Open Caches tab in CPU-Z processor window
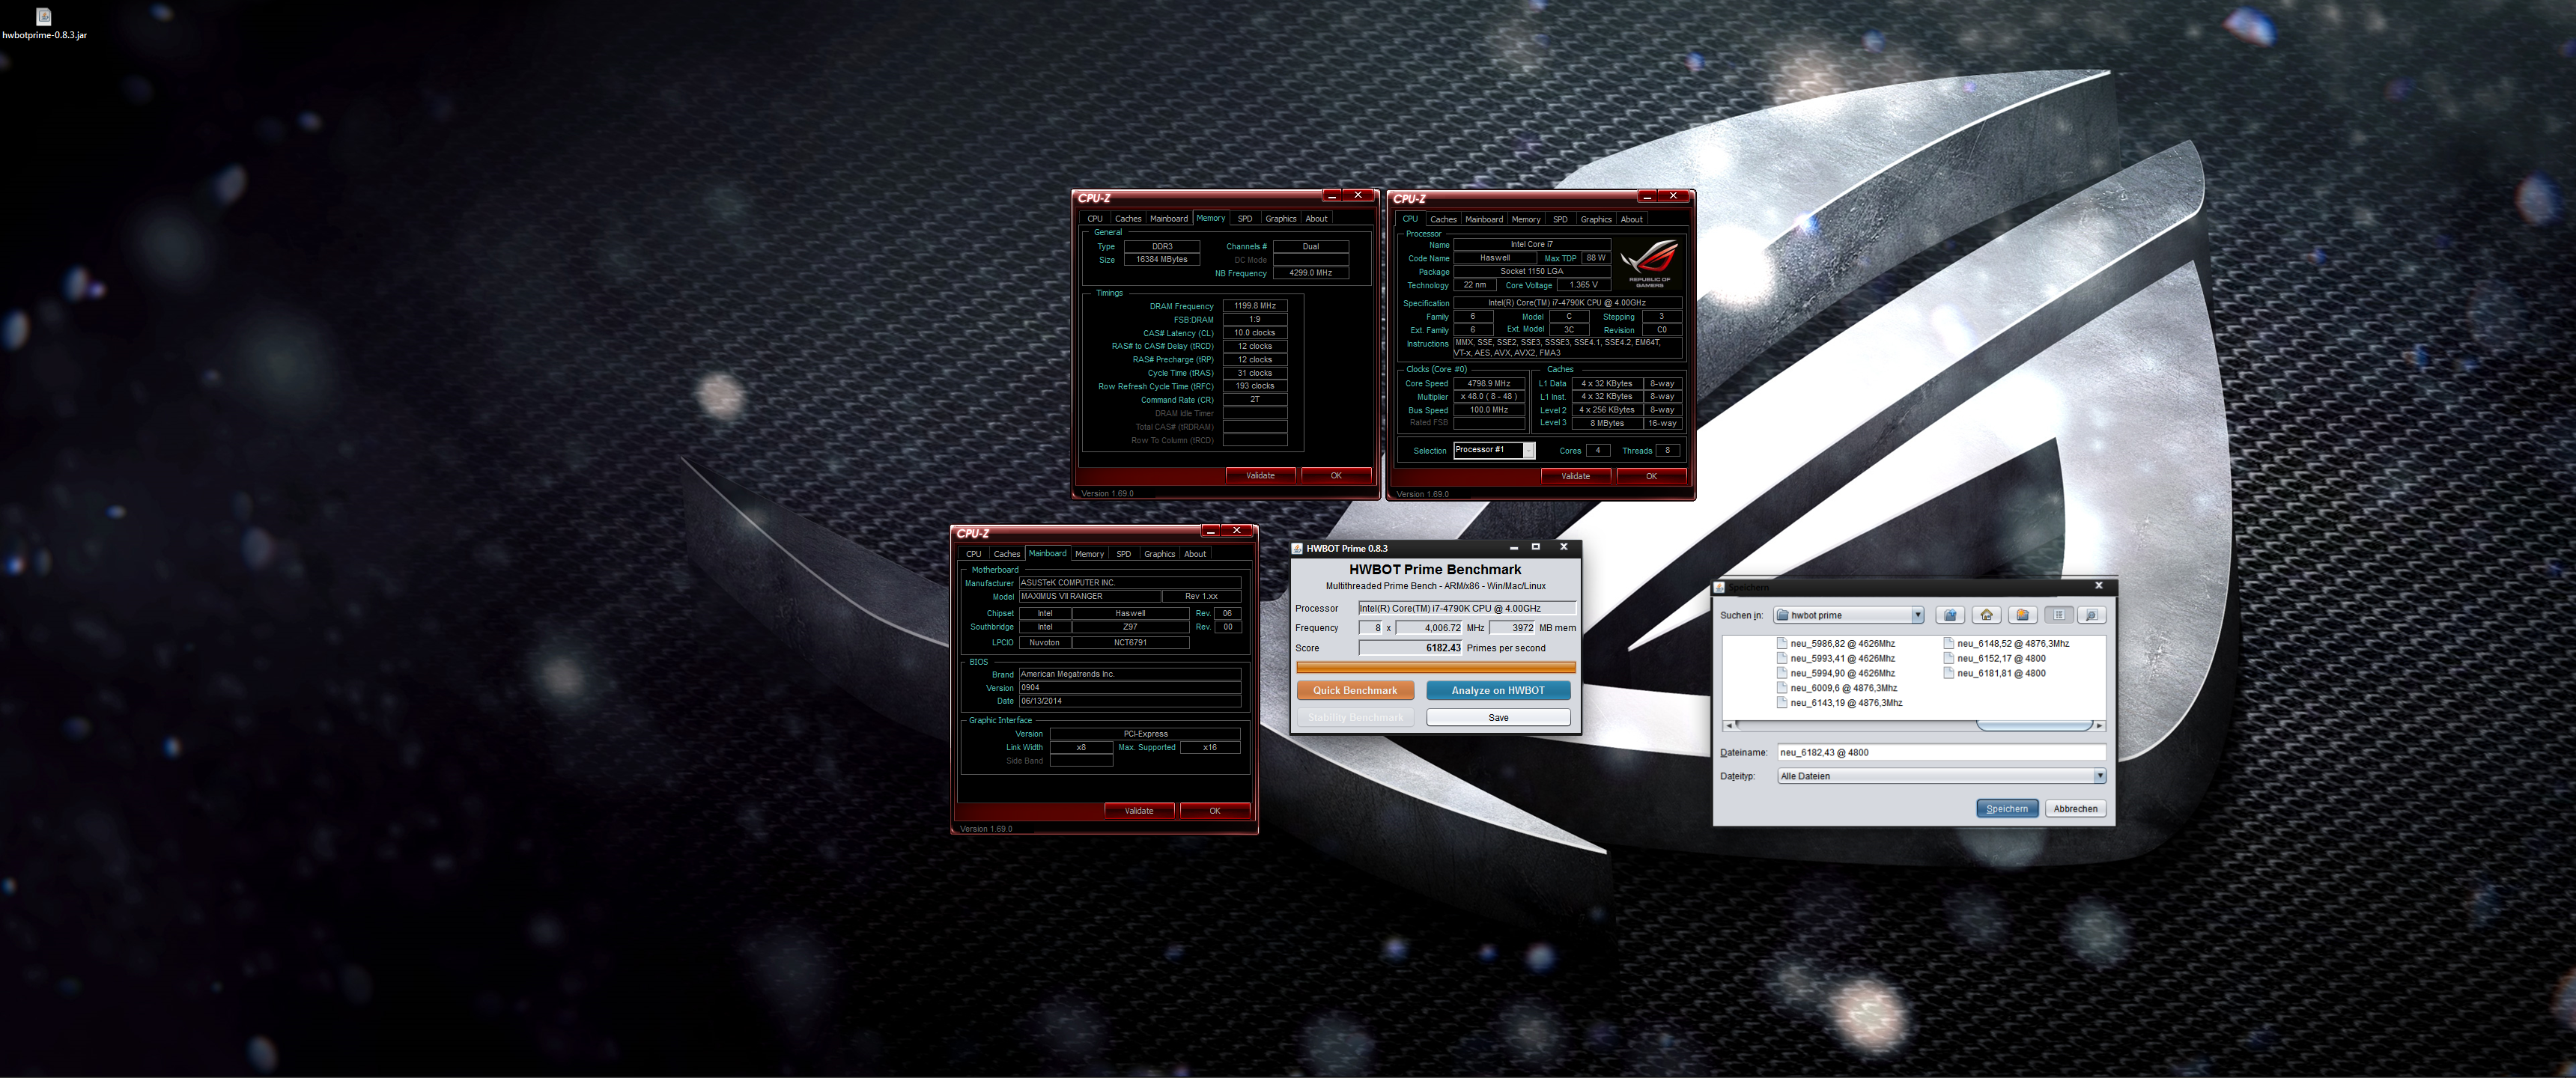Screen dimensions: 2576x1078 pyautogui.click(x=1443, y=220)
